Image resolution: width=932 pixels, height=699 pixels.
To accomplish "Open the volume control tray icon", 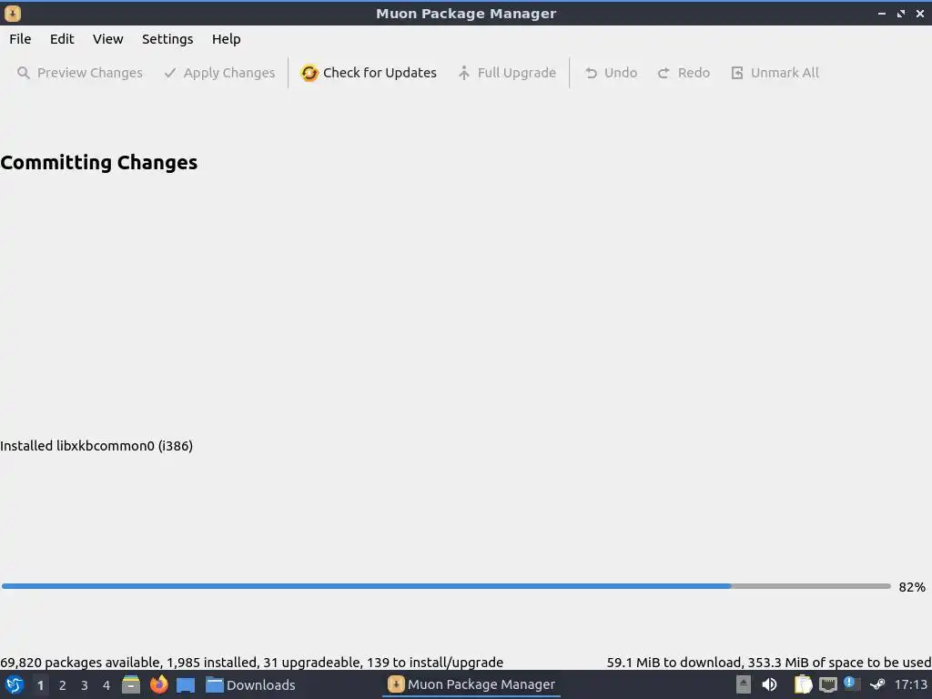I will (769, 684).
